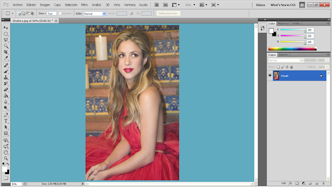The image size is (332, 187).
Task: Create new fill or adjustment layer
Action: [303, 183]
